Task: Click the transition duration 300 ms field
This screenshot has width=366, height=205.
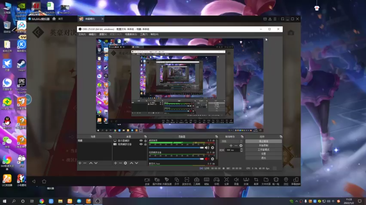Action: point(232,150)
